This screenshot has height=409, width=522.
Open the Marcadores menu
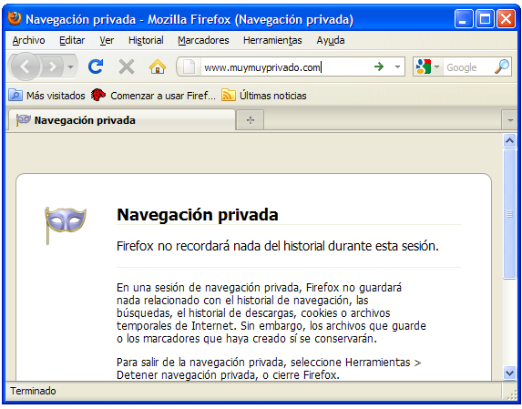click(203, 40)
